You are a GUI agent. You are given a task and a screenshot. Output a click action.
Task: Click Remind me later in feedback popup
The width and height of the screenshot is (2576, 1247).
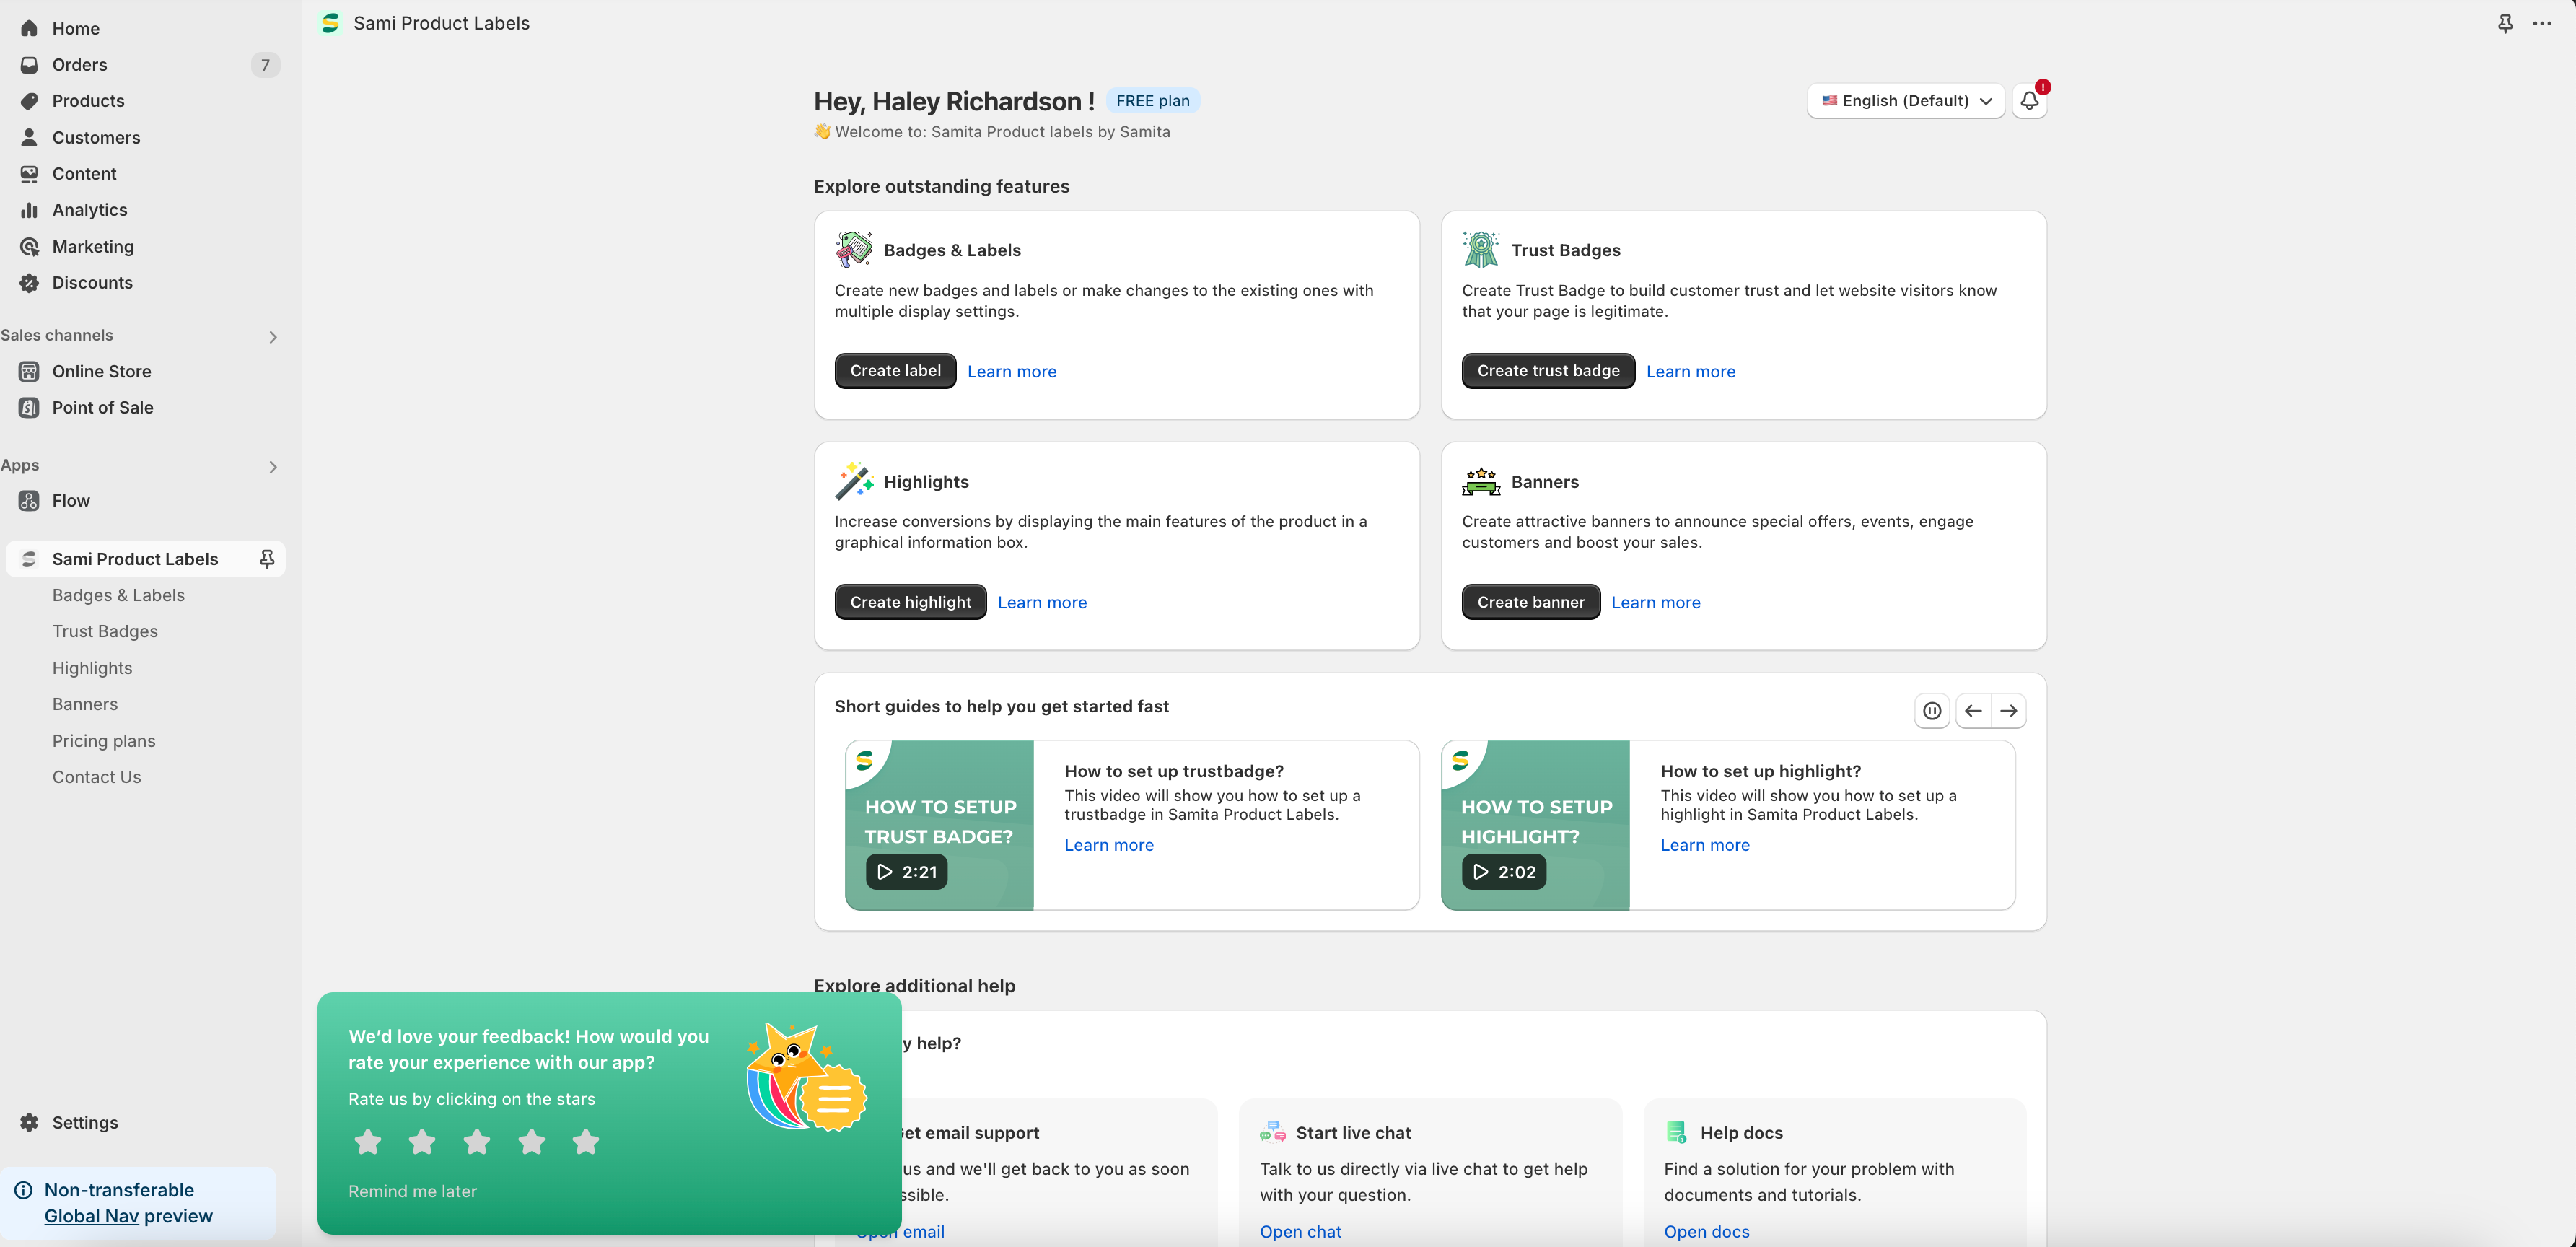point(412,1191)
